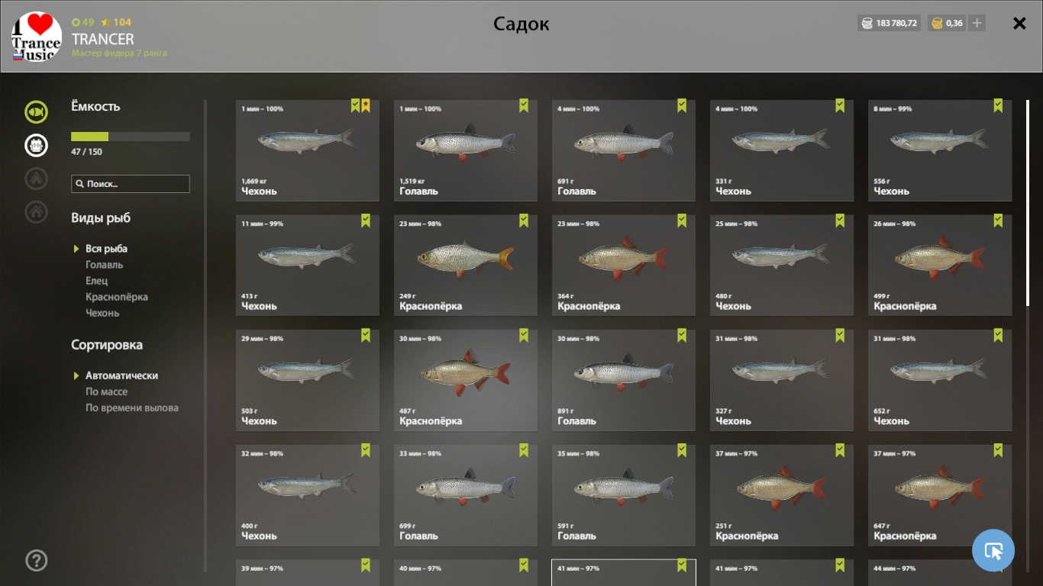Toggle the checkmark on 249 г Краснопёрка card

524,221
